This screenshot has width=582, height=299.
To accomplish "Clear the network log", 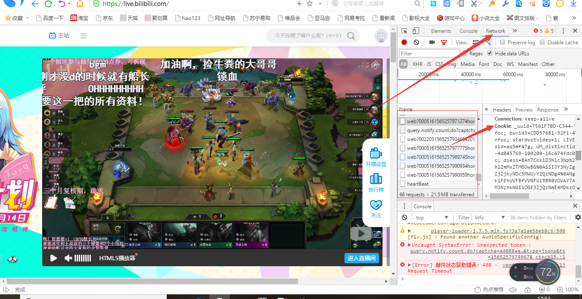I will pos(416,42).
